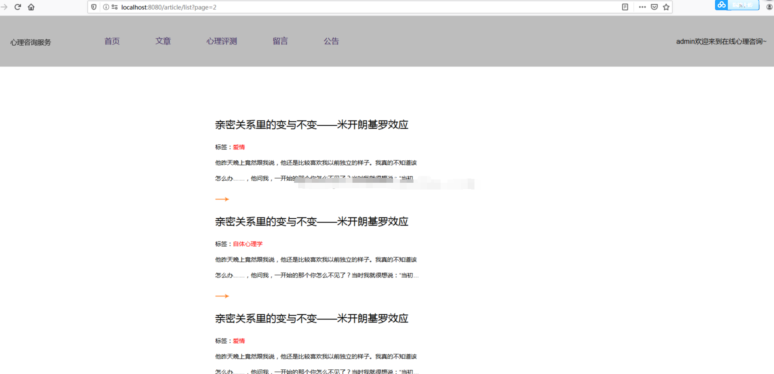Open third article title near page bottom
The width and height of the screenshot is (774, 374).
311,319
